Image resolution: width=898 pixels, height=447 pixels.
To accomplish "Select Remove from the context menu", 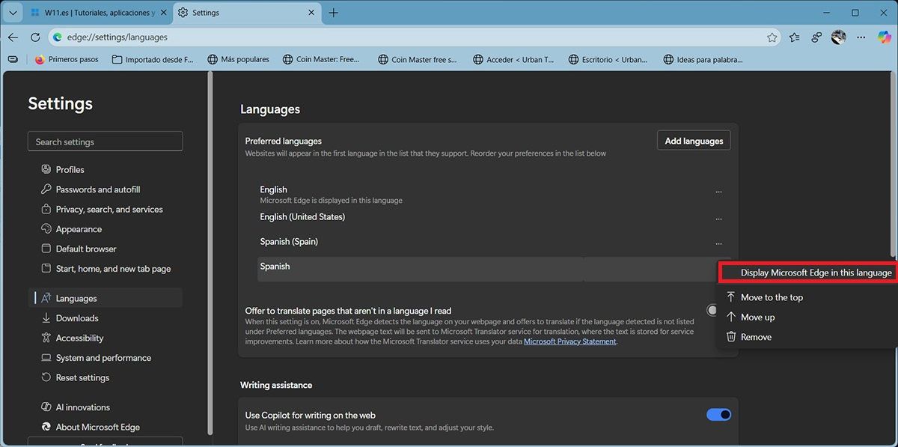I will click(x=756, y=337).
